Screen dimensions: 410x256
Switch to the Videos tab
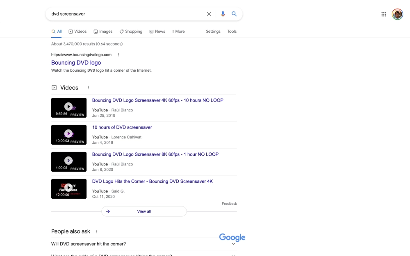tap(77, 32)
